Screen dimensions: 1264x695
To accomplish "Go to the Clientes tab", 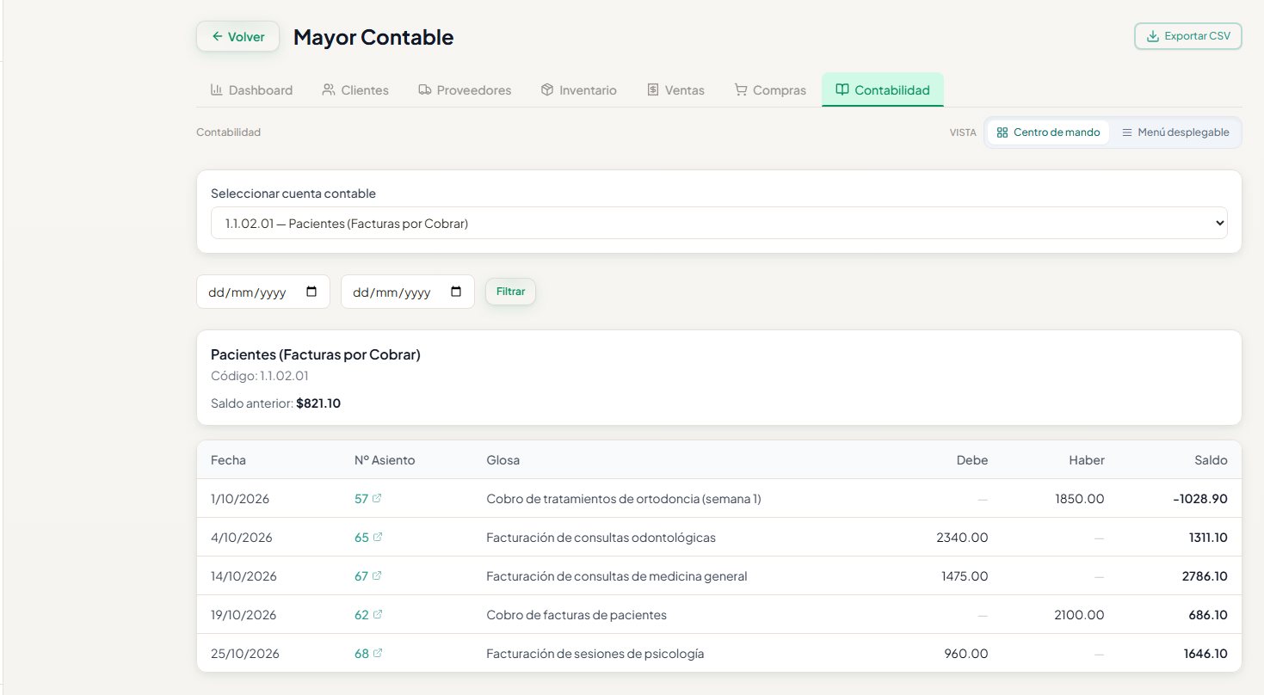I will tap(355, 89).
